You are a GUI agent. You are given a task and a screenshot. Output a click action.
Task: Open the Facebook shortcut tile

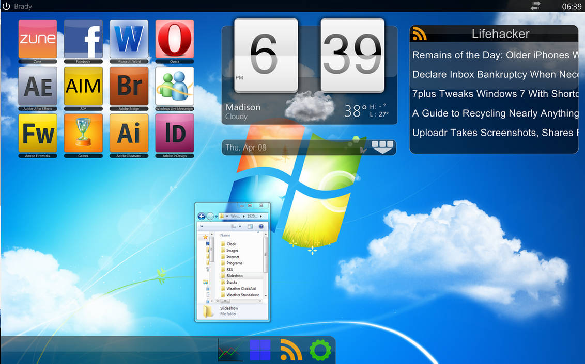83,39
